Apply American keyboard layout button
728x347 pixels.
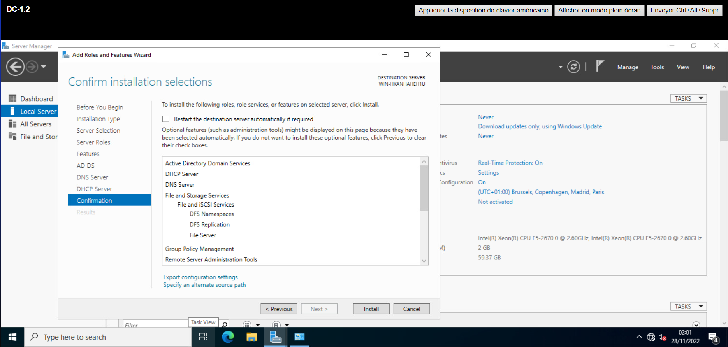[483, 10]
